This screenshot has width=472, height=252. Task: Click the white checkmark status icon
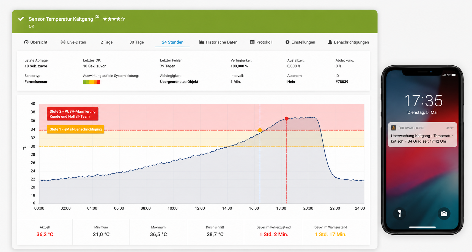tap(21, 19)
